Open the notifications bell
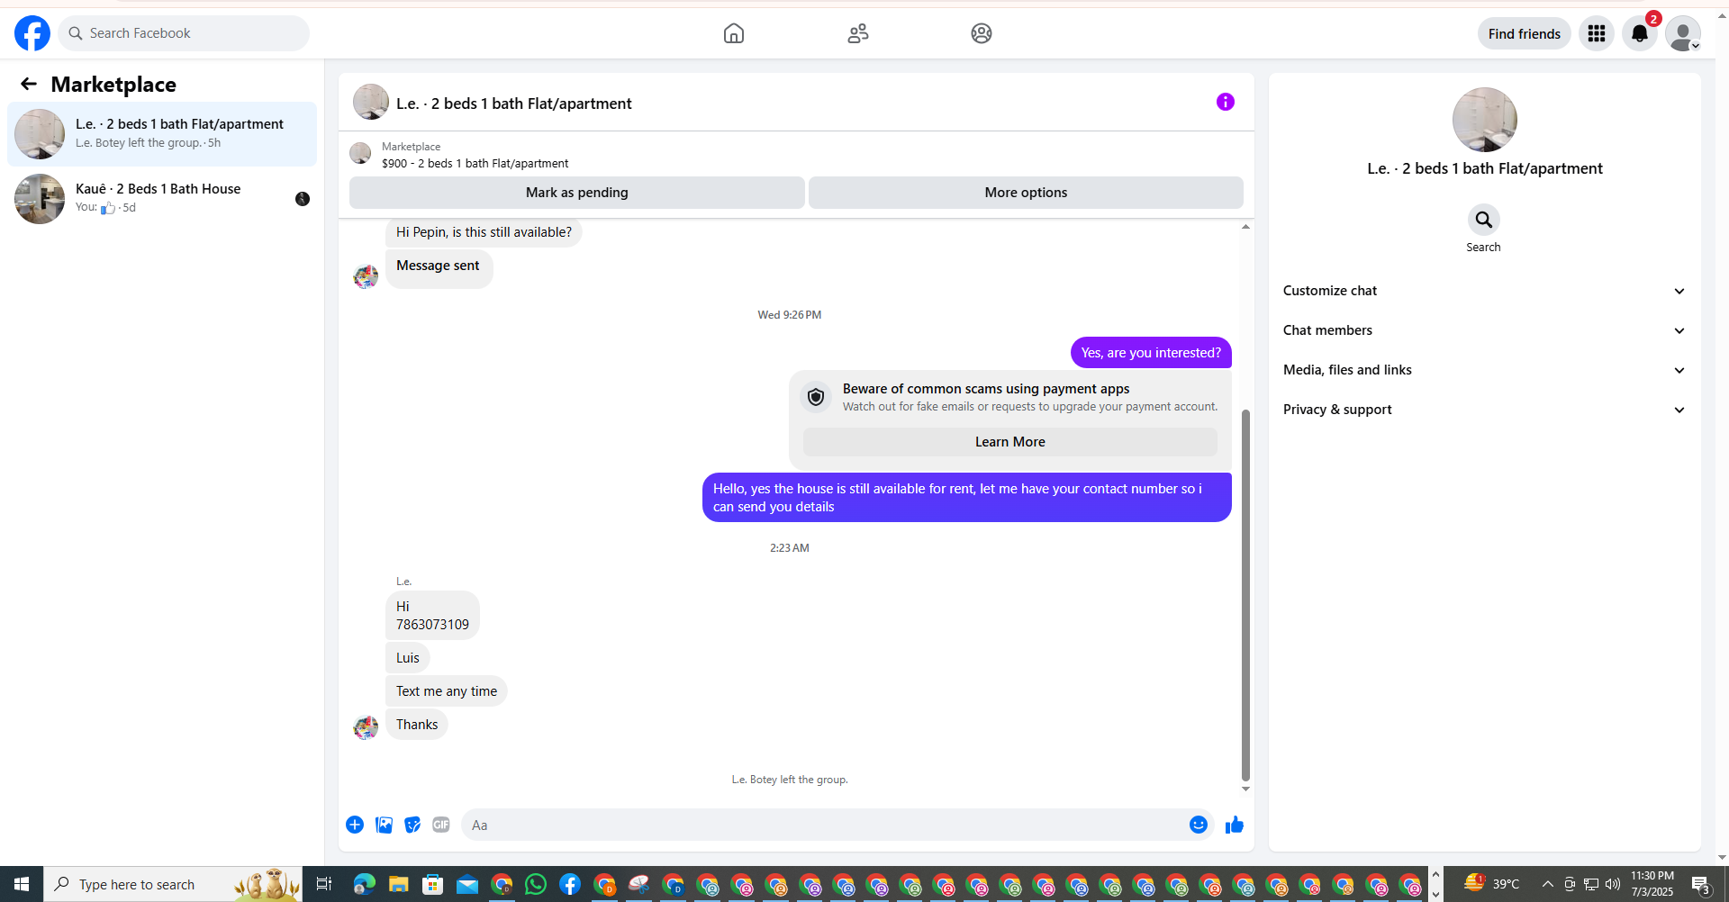The width and height of the screenshot is (1729, 902). click(x=1640, y=33)
